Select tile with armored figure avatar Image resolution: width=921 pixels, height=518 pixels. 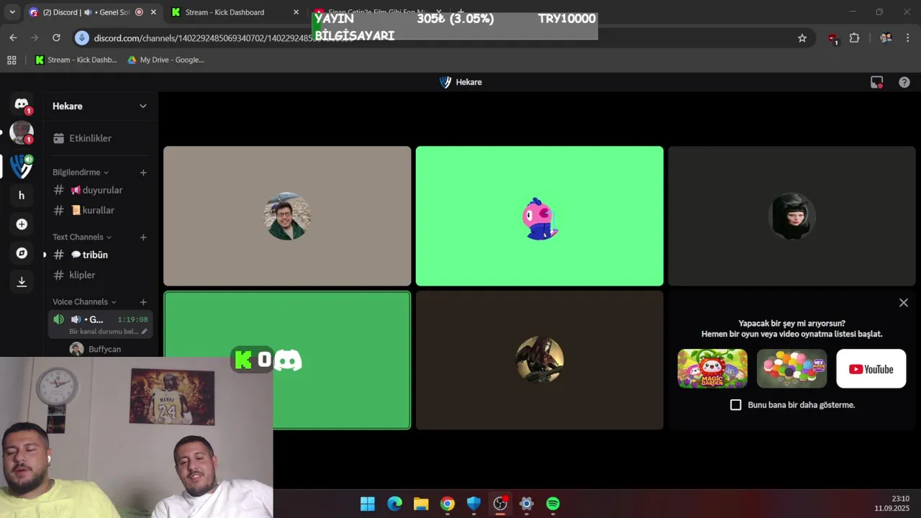click(x=540, y=360)
